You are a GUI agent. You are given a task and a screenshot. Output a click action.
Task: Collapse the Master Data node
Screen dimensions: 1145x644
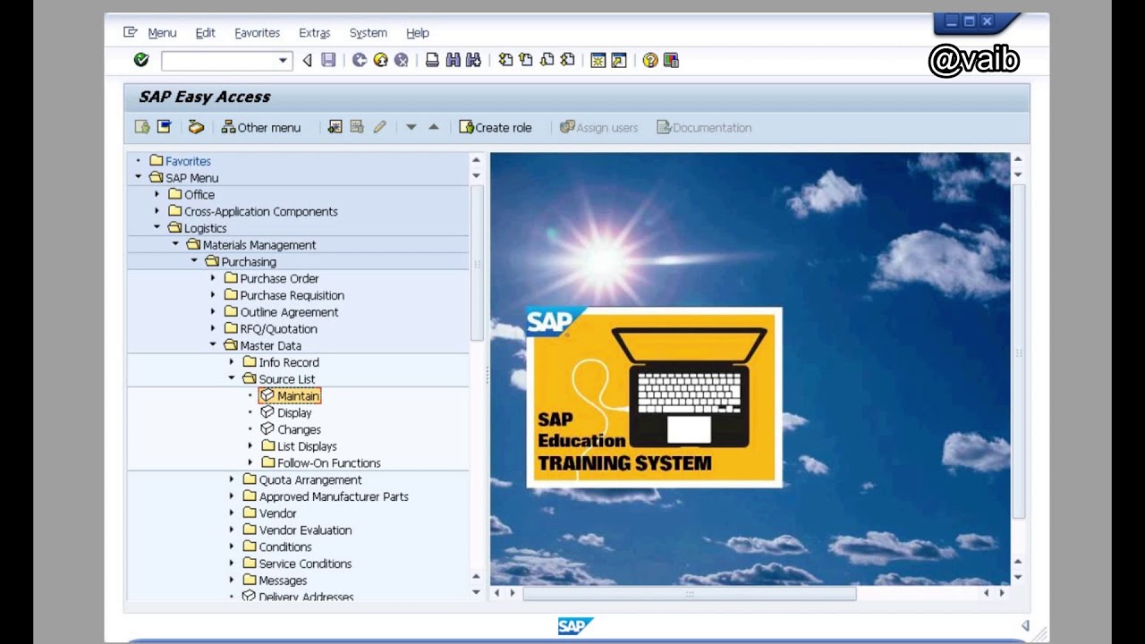213,344
